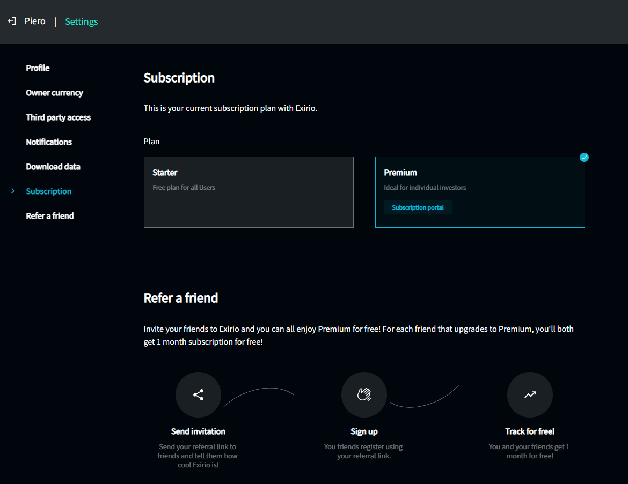Image resolution: width=628 pixels, height=484 pixels.
Task: Select Subscription in the sidebar
Action: [48, 191]
